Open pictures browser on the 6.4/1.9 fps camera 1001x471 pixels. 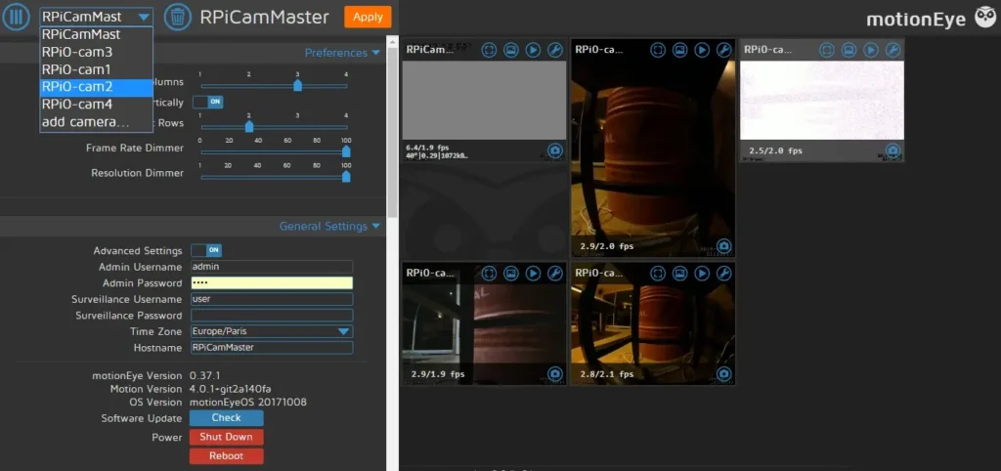(510, 50)
